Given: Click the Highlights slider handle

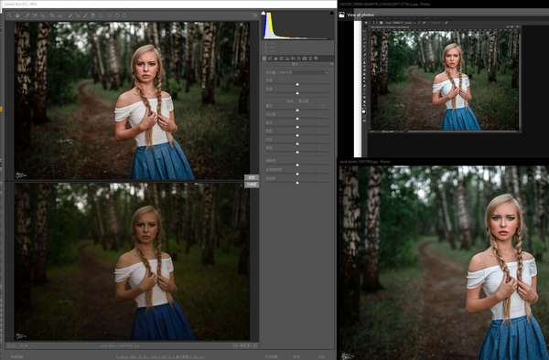Looking at the screenshot, I should point(297,127).
